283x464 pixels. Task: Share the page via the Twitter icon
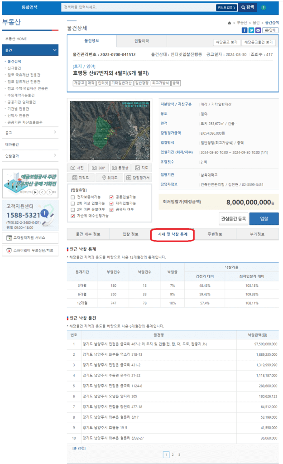coord(251,30)
